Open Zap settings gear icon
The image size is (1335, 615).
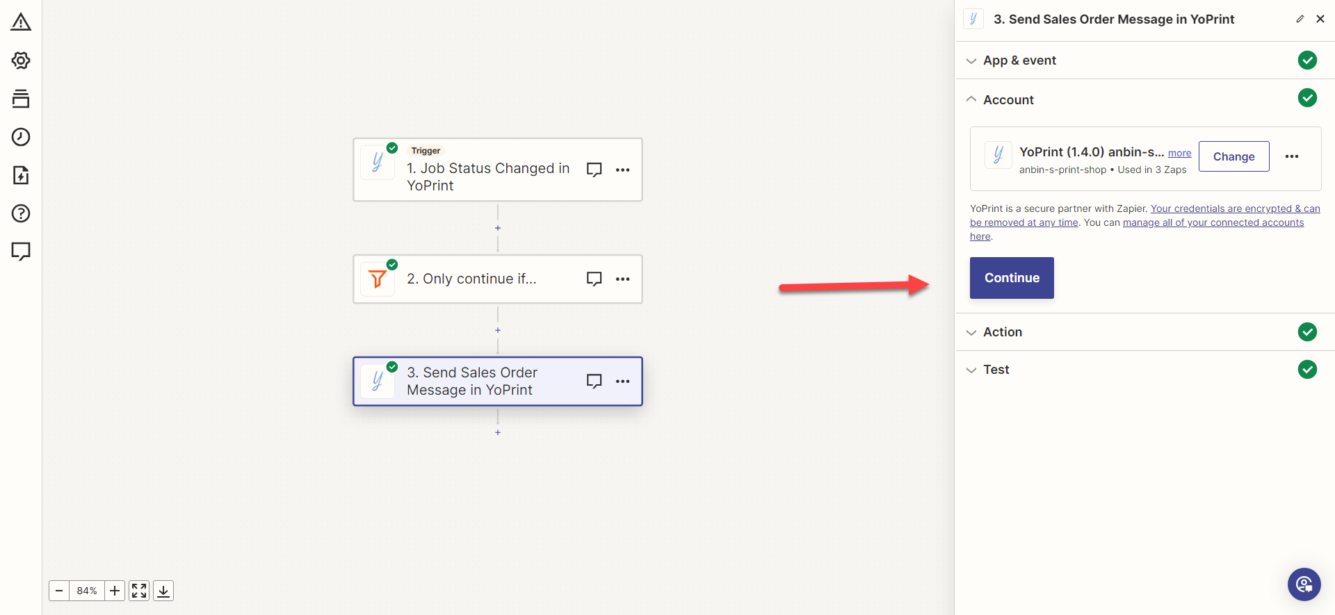pyautogui.click(x=21, y=60)
